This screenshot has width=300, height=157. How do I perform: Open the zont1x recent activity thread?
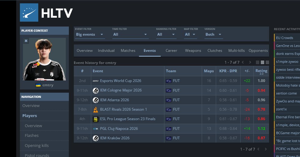point(281,109)
